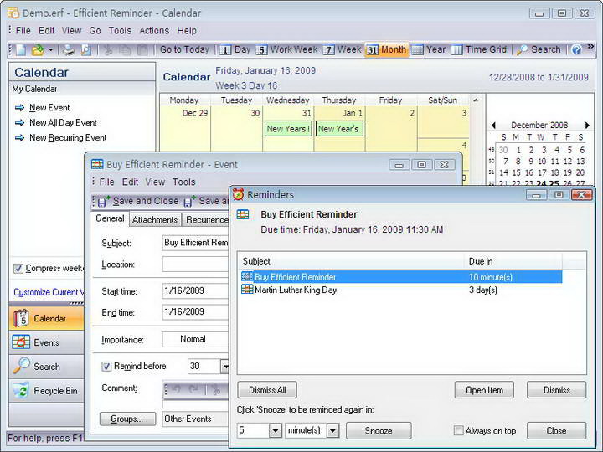Open Help via question mark icon

[x=576, y=50]
